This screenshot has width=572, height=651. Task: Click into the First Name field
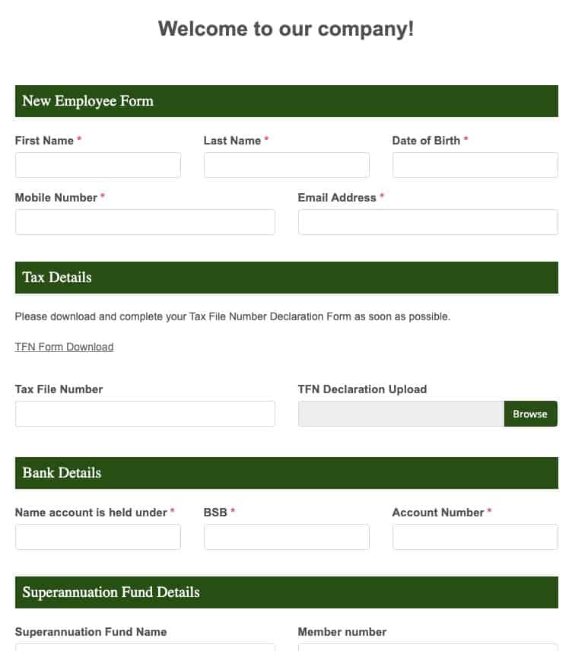pyautogui.click(x=97, y=165)
